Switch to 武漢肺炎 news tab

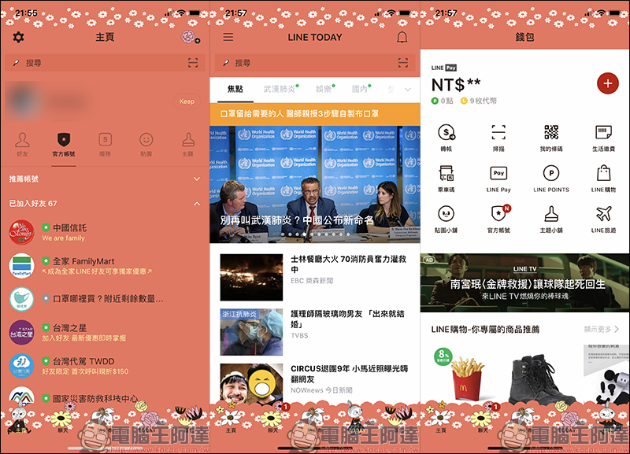(280, 89)
